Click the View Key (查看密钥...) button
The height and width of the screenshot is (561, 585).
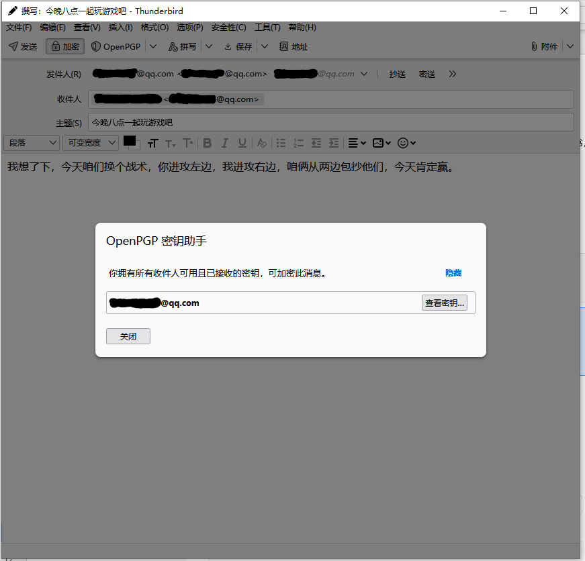444,303
